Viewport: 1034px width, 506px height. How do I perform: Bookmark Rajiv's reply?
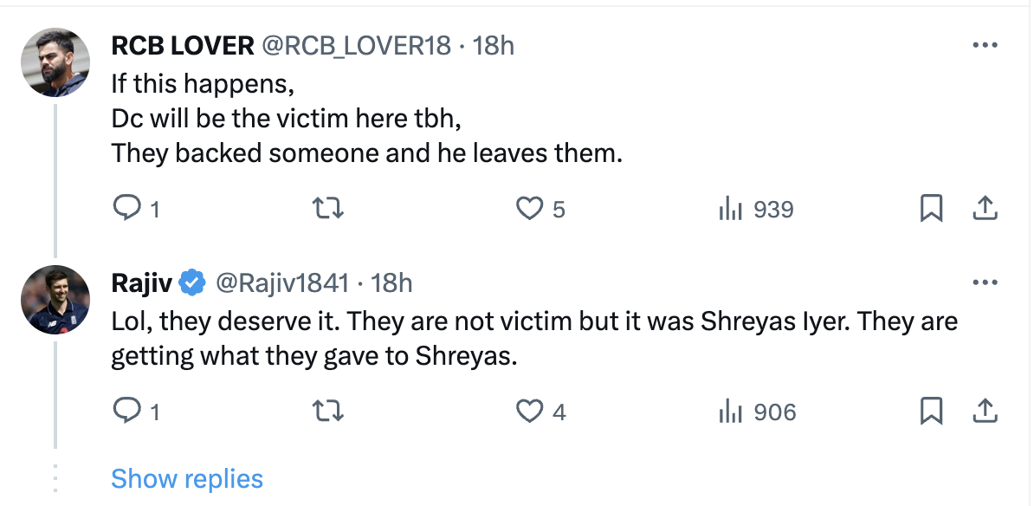coord(931,412)
